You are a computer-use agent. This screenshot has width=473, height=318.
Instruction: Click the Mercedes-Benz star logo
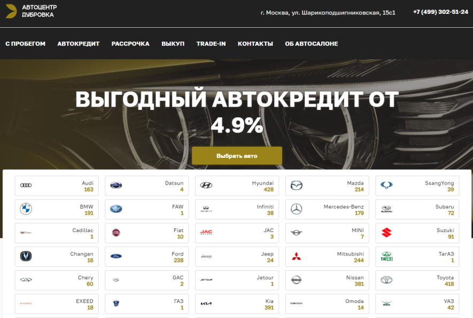pyautogui.click(x=296, y=209)
